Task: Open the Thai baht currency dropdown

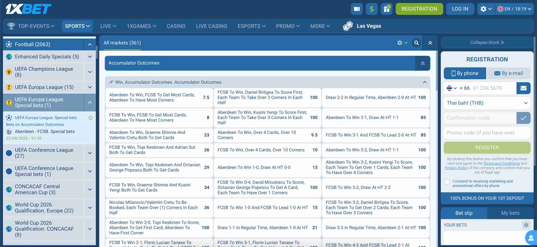Action: click(x=487, y=103)
